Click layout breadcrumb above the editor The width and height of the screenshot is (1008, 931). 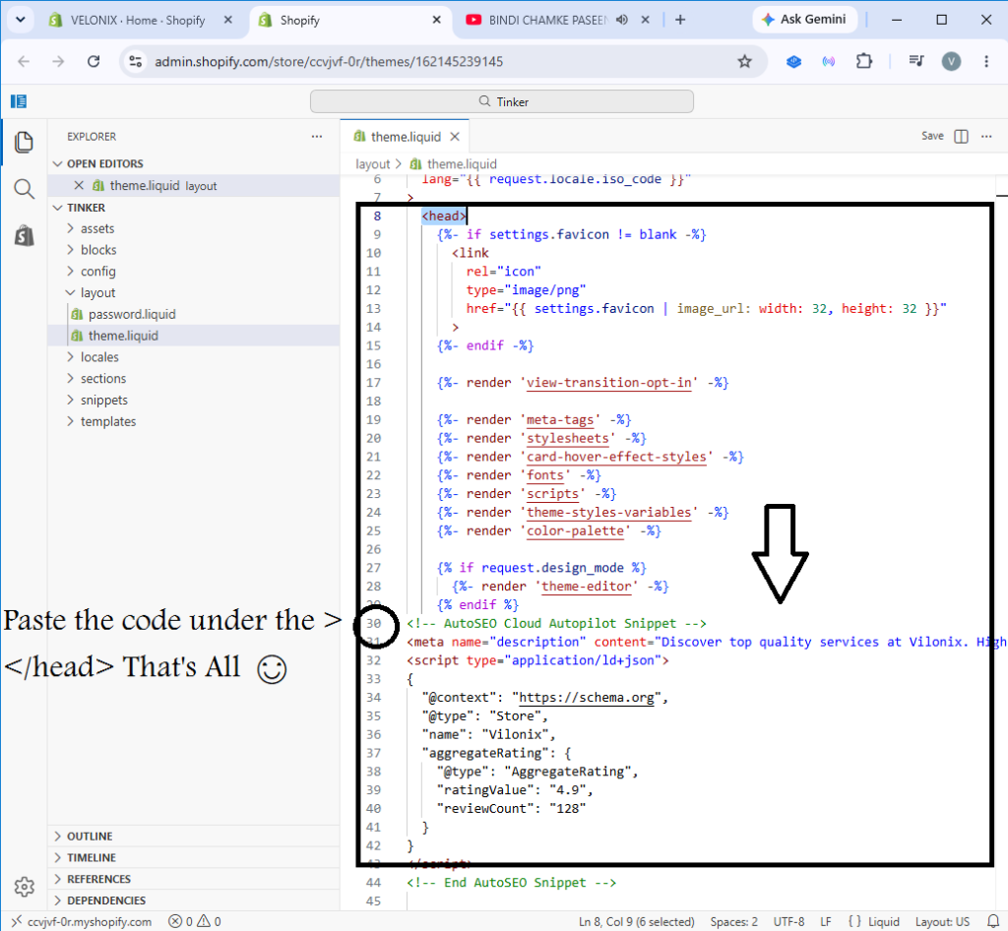pos(372,163)
